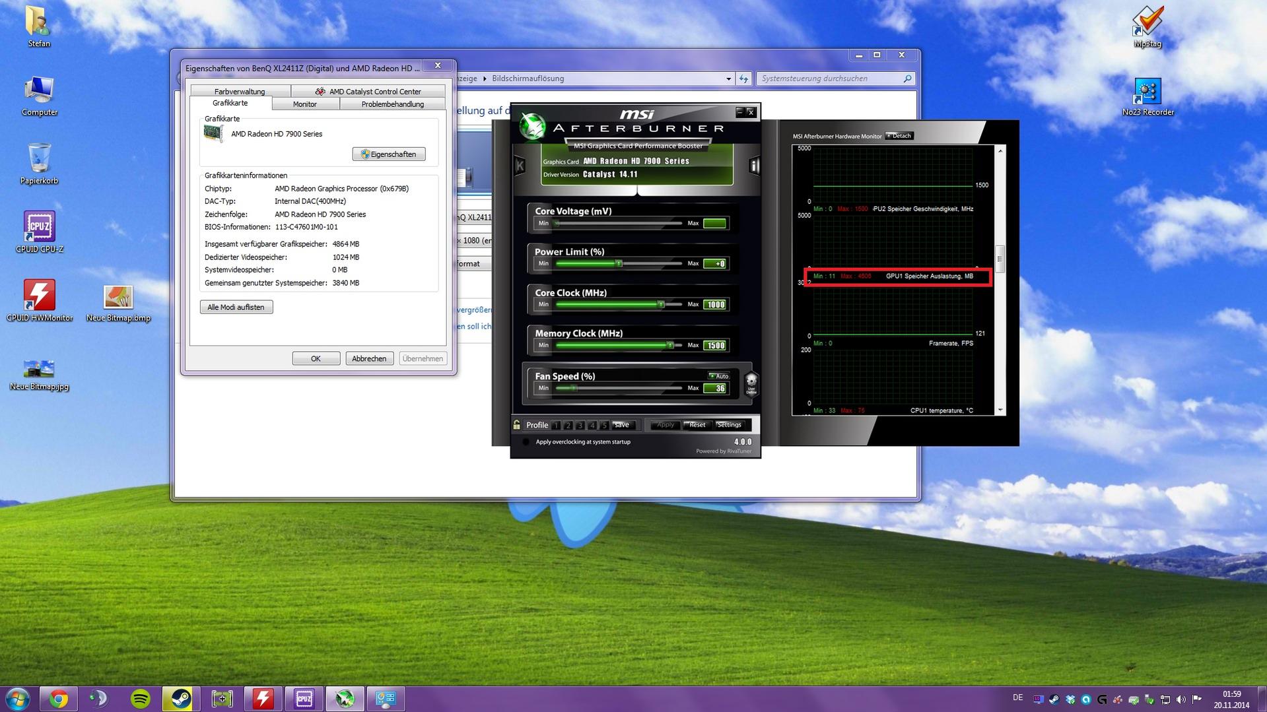Select the Mp3tag desktop shortcut
The width and height of the screenshot is (1267, 712).
click(x=1147, y=27)
